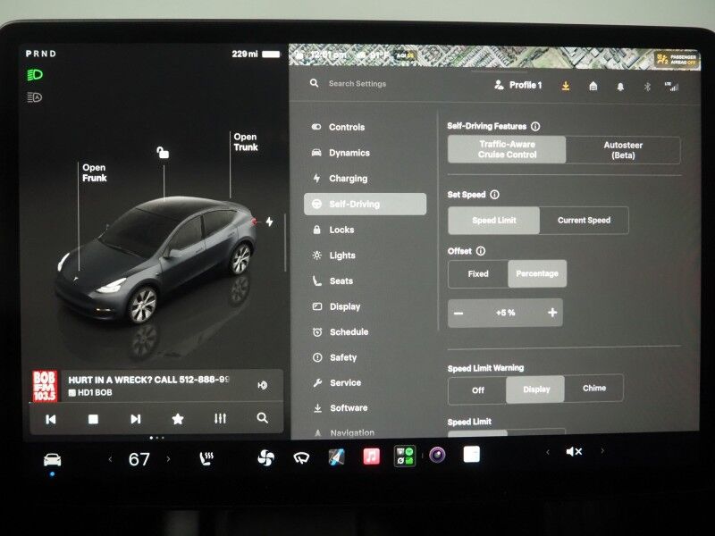Open climate fan icon
The width and height of the screenshot is (715, 536).
pos(265,457)
